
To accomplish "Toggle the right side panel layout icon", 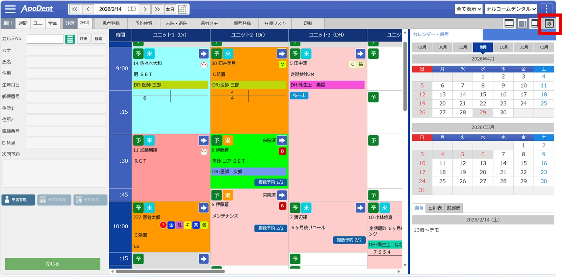I will point(522,23).
